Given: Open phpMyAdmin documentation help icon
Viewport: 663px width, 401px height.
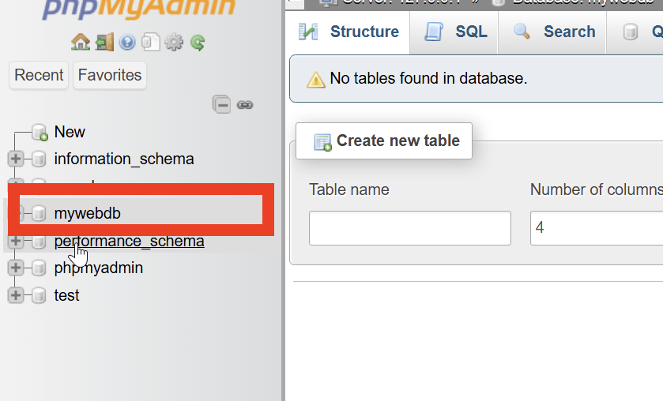Looking at the screenshot, I should click(x=127, y=42).
